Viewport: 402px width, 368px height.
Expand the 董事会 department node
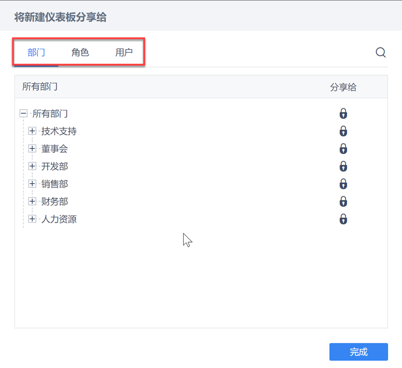click(x=32, y=149)
